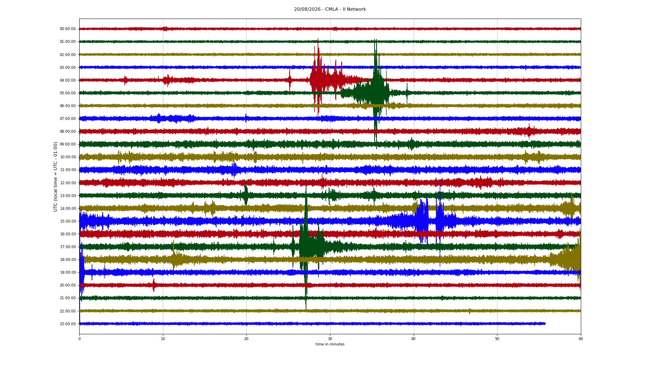Image resolution: width=660 pixels, height=371 pixels.
Task: Click the x-axis tick label "0"
Action: pos(79,339)
